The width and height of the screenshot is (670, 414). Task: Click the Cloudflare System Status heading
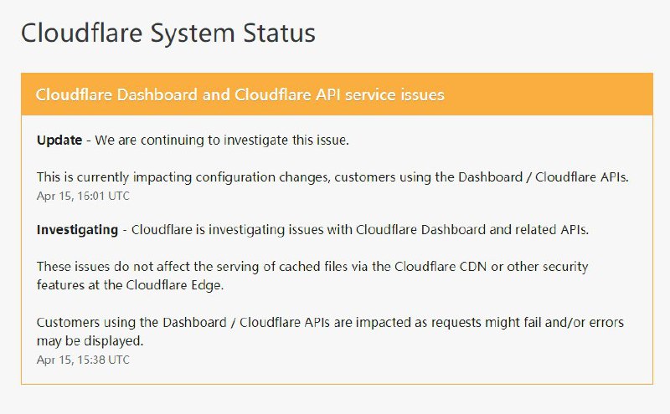pyautogui.click(x=167, y=33)
